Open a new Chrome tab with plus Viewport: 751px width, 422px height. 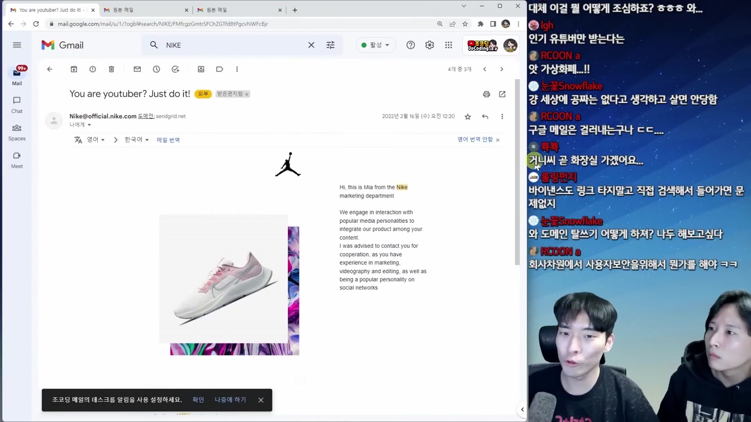295,10
